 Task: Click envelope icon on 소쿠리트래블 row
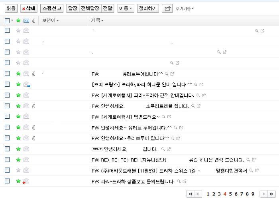[26, 106]
